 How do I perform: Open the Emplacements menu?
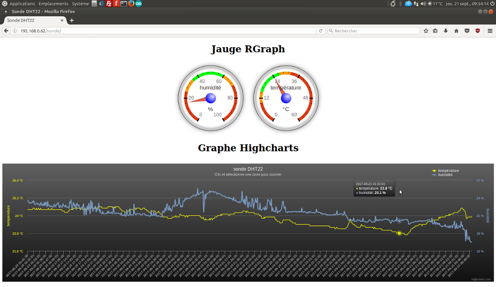click(53, 4)
